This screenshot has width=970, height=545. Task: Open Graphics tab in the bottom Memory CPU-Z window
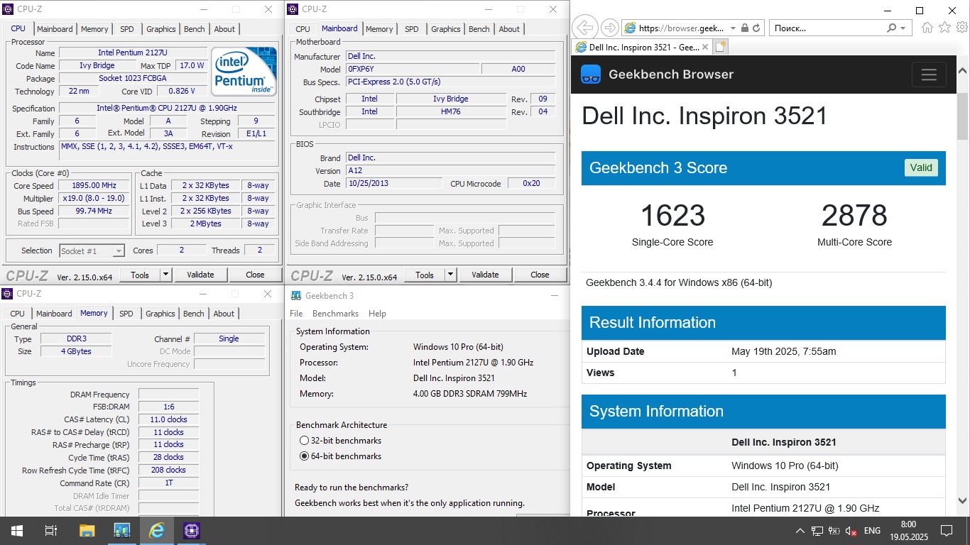pyautogui.click(x=160, y=314)
